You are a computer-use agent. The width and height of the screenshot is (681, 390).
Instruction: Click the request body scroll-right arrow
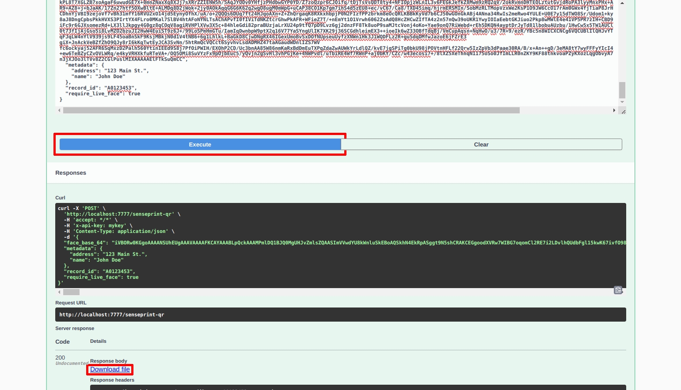coord(614,110)
